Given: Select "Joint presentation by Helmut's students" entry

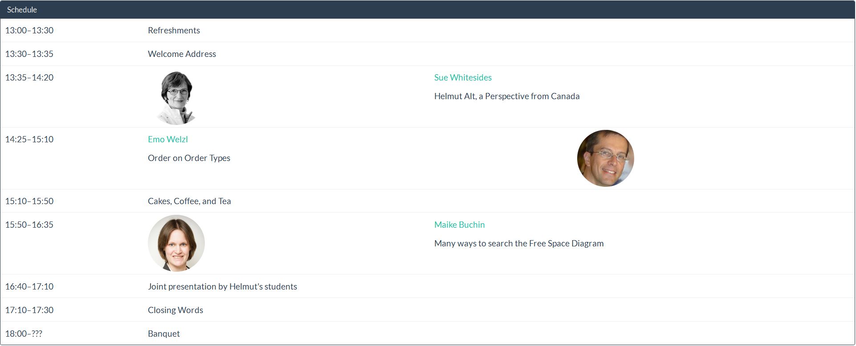Looking at the screenshot, I should pos(222,286).
